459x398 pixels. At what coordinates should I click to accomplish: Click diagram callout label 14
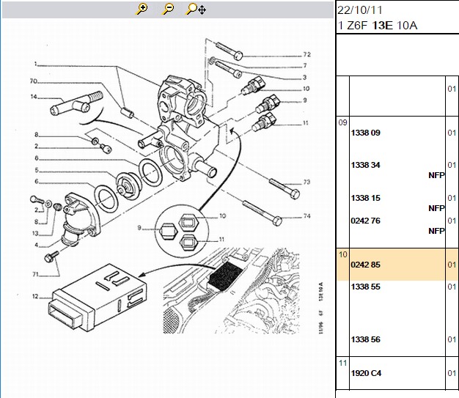tap(34, 97)
